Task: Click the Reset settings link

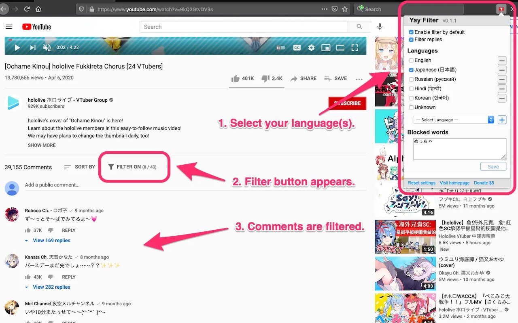Action: (422, 183)
